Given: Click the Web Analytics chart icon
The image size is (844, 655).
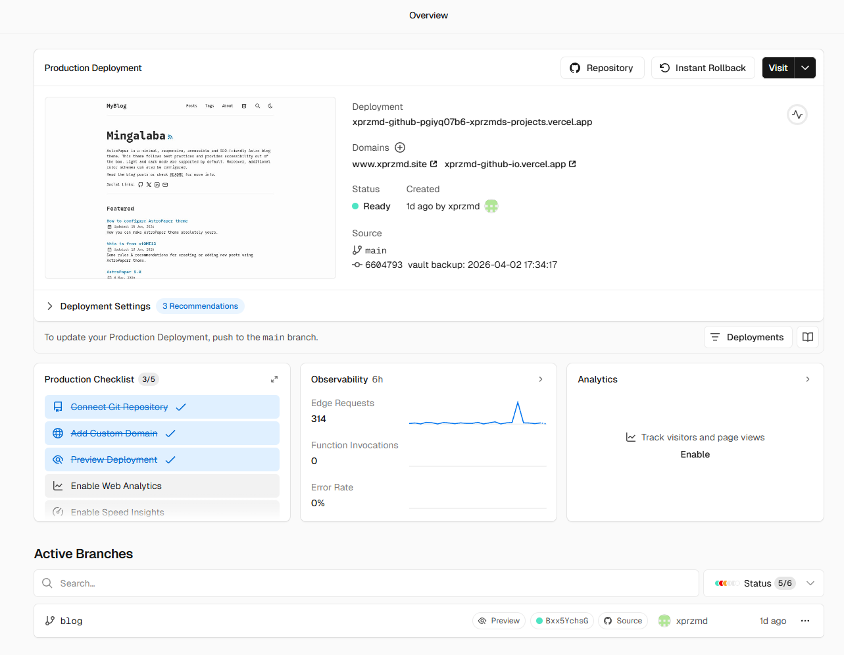Looking at the screenshot, I should (x=58, y=486).
